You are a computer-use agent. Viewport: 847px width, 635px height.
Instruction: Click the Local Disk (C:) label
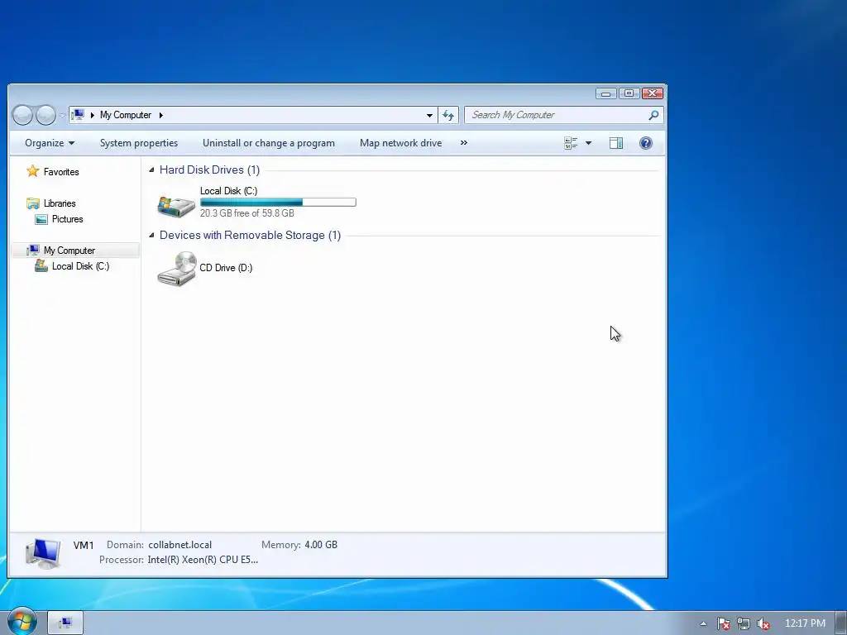[228, 191]
